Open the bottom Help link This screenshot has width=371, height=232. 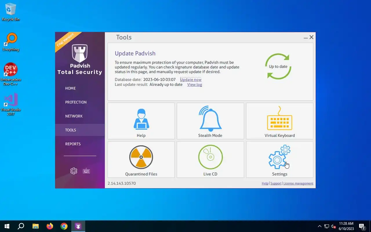pos(265,183)
